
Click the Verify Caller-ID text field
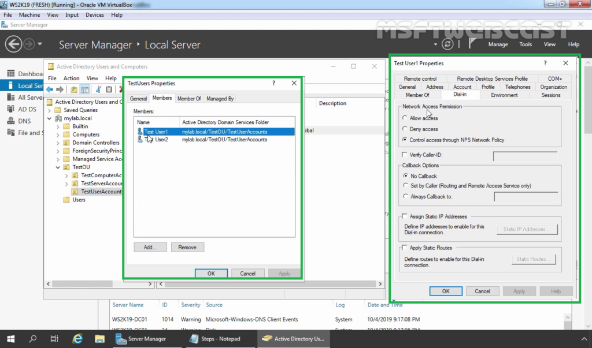click(x=525, y=156)
